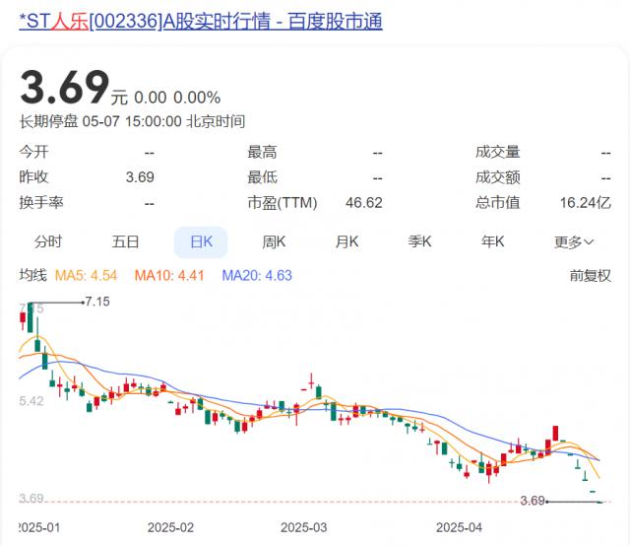630x546 pixels.
Task: Click the MA10 moving average label
Action: pyautogui.click(x=169, y=276)
